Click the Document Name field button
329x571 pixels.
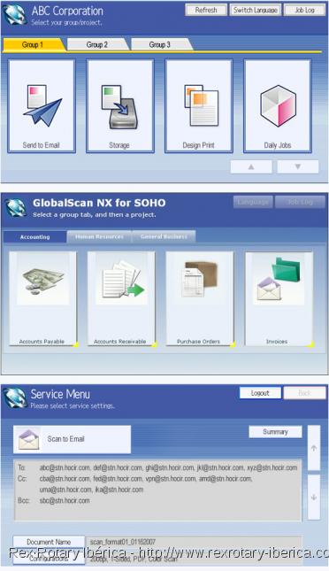pos(49,542)
